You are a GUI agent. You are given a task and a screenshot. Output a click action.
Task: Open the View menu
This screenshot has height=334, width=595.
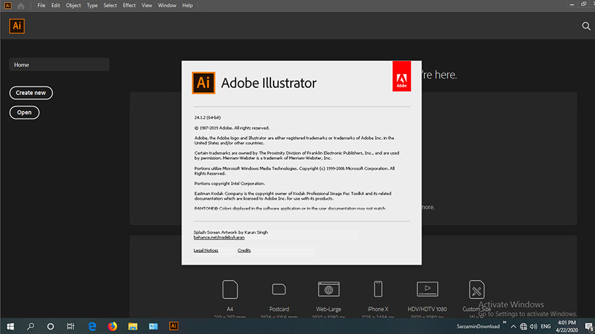tap(147, 5)
